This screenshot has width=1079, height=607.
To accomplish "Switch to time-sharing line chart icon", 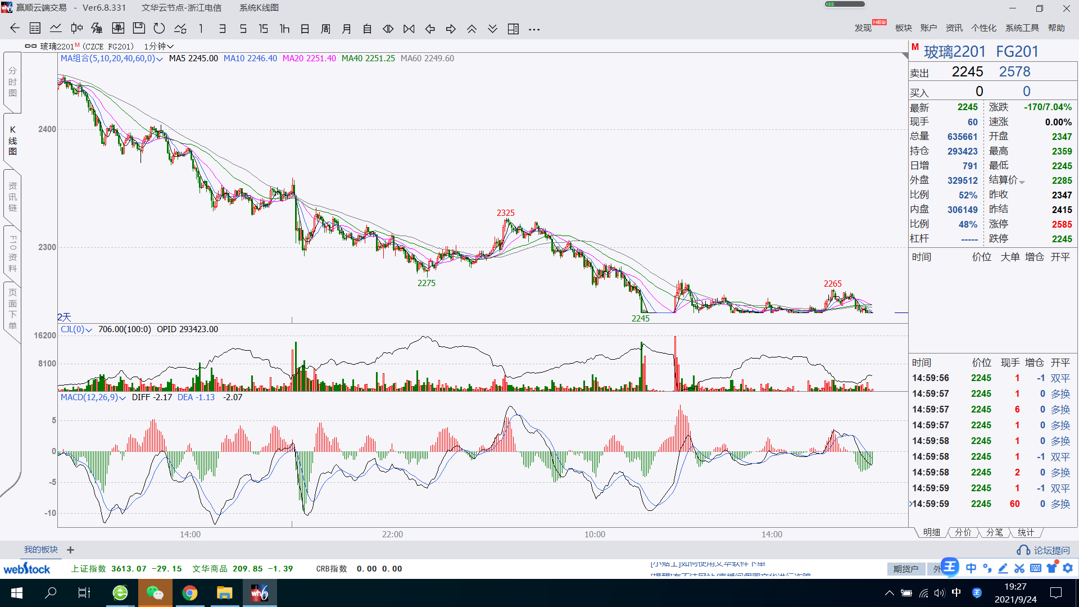I will [56, 29].
